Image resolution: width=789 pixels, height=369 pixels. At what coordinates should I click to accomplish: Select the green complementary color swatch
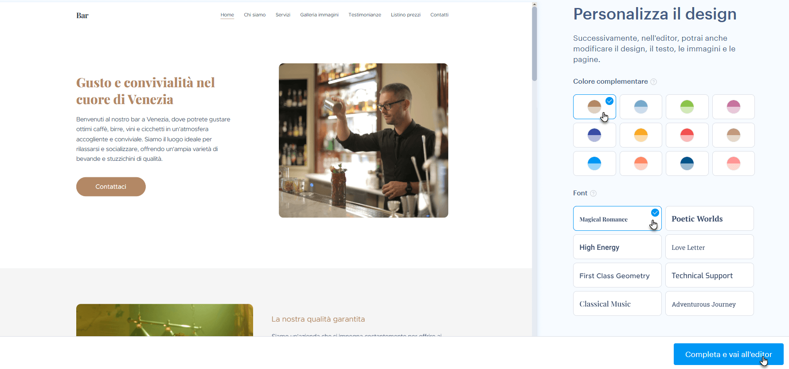coord(687,107)
